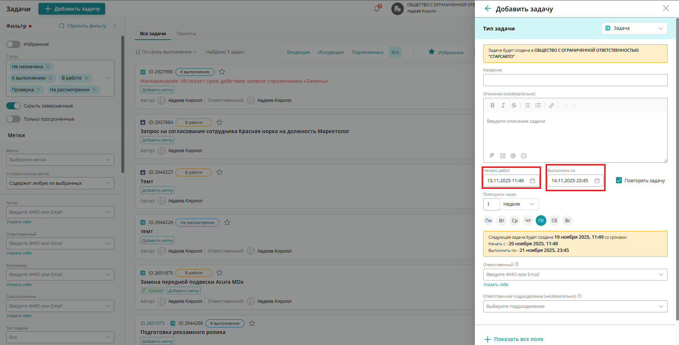Screen dimensions: 679x345
Task: Click the green Добавить задачу button
Action: (72, 9)
